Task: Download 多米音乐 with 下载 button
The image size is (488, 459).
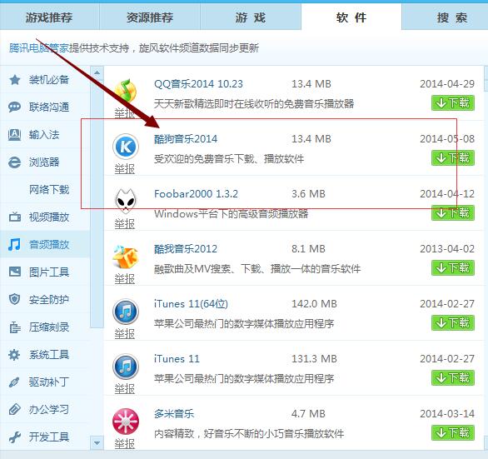Action: point(453,432)
